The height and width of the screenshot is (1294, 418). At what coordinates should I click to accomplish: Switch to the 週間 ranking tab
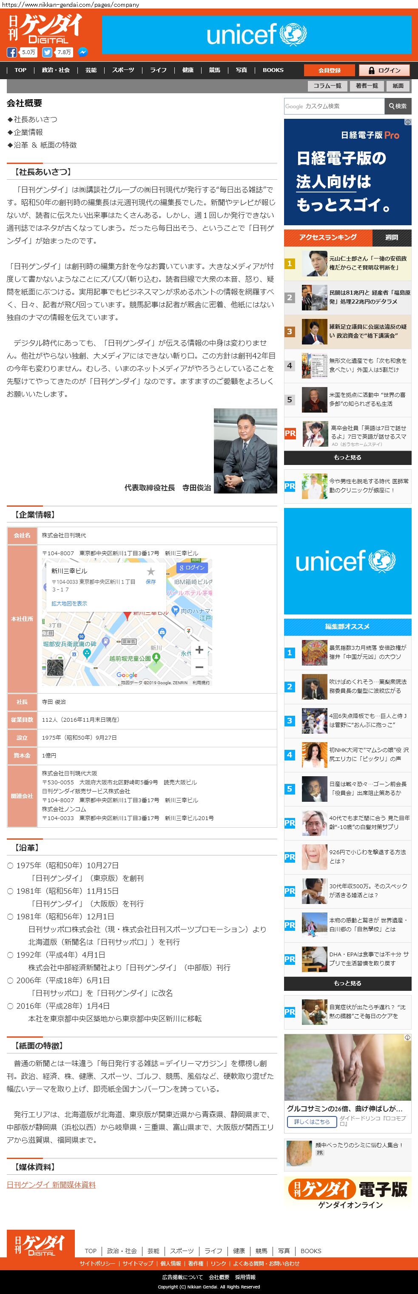391,237
